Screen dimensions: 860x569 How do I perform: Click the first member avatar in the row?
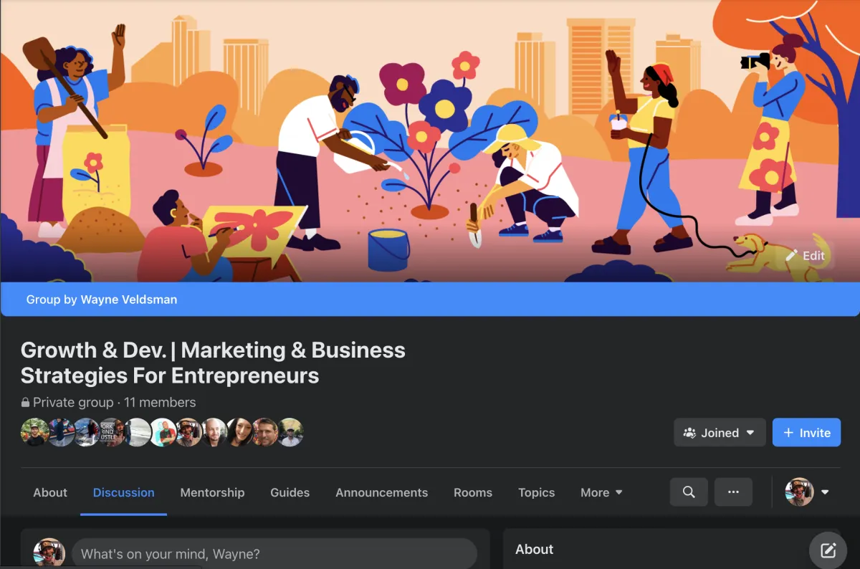(34, 433)
